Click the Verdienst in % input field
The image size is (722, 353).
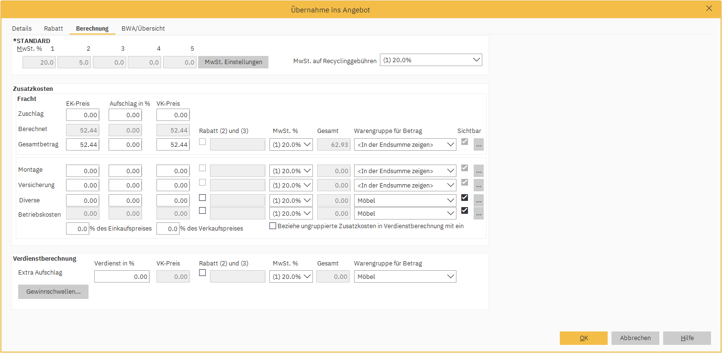[122, 277]
